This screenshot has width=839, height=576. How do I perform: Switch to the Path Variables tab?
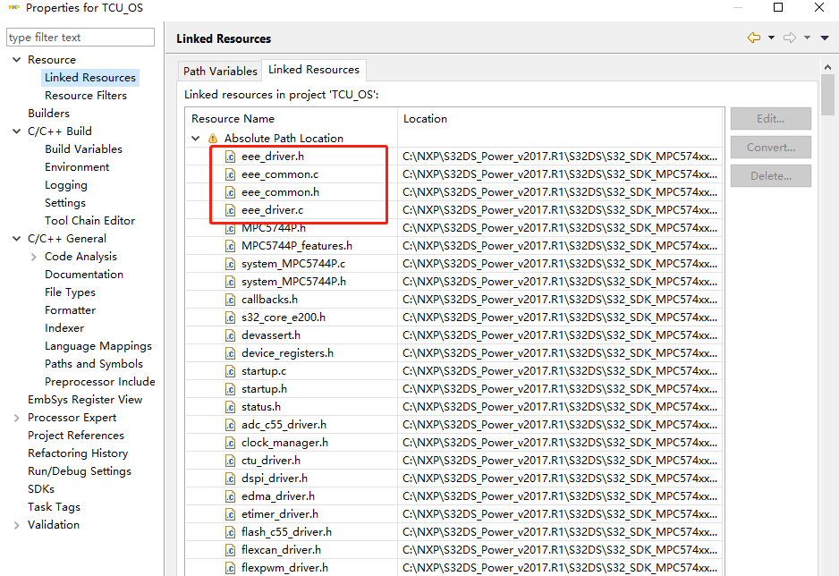click(220, 72)
